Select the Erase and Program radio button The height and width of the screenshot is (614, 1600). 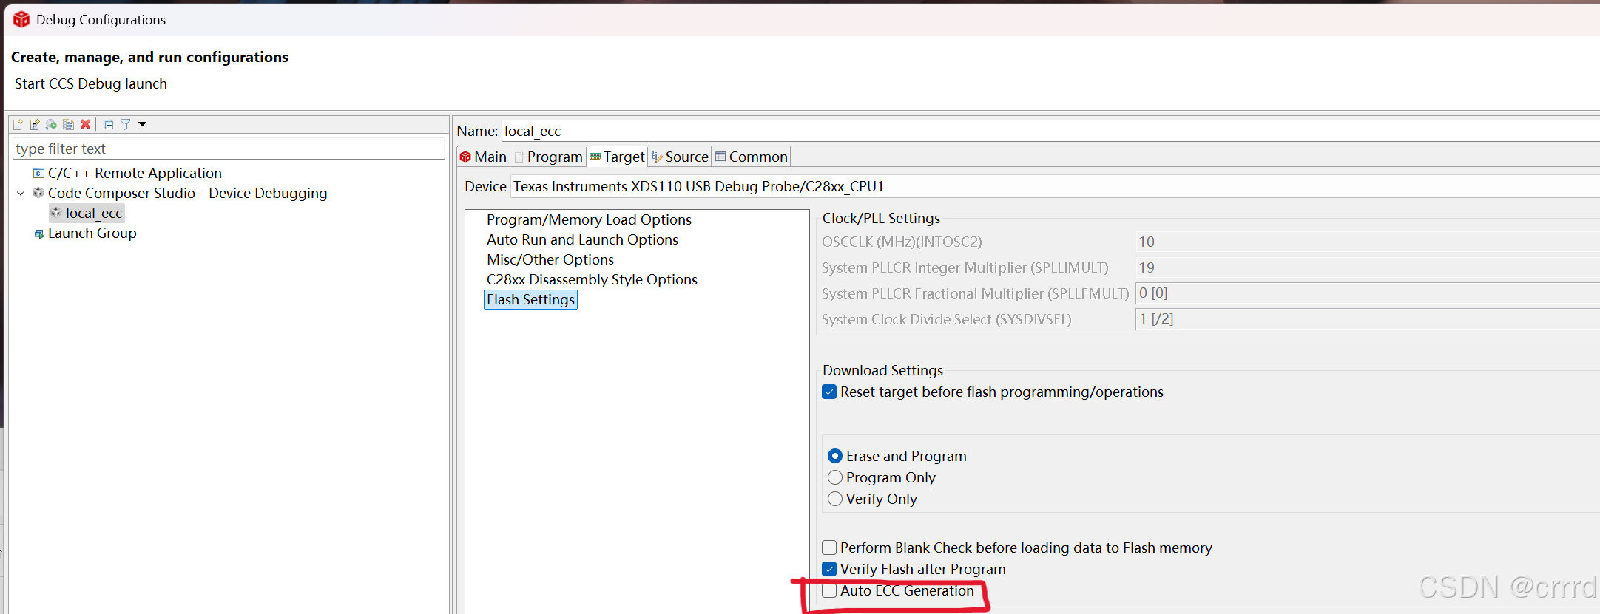tap(835, 456)
